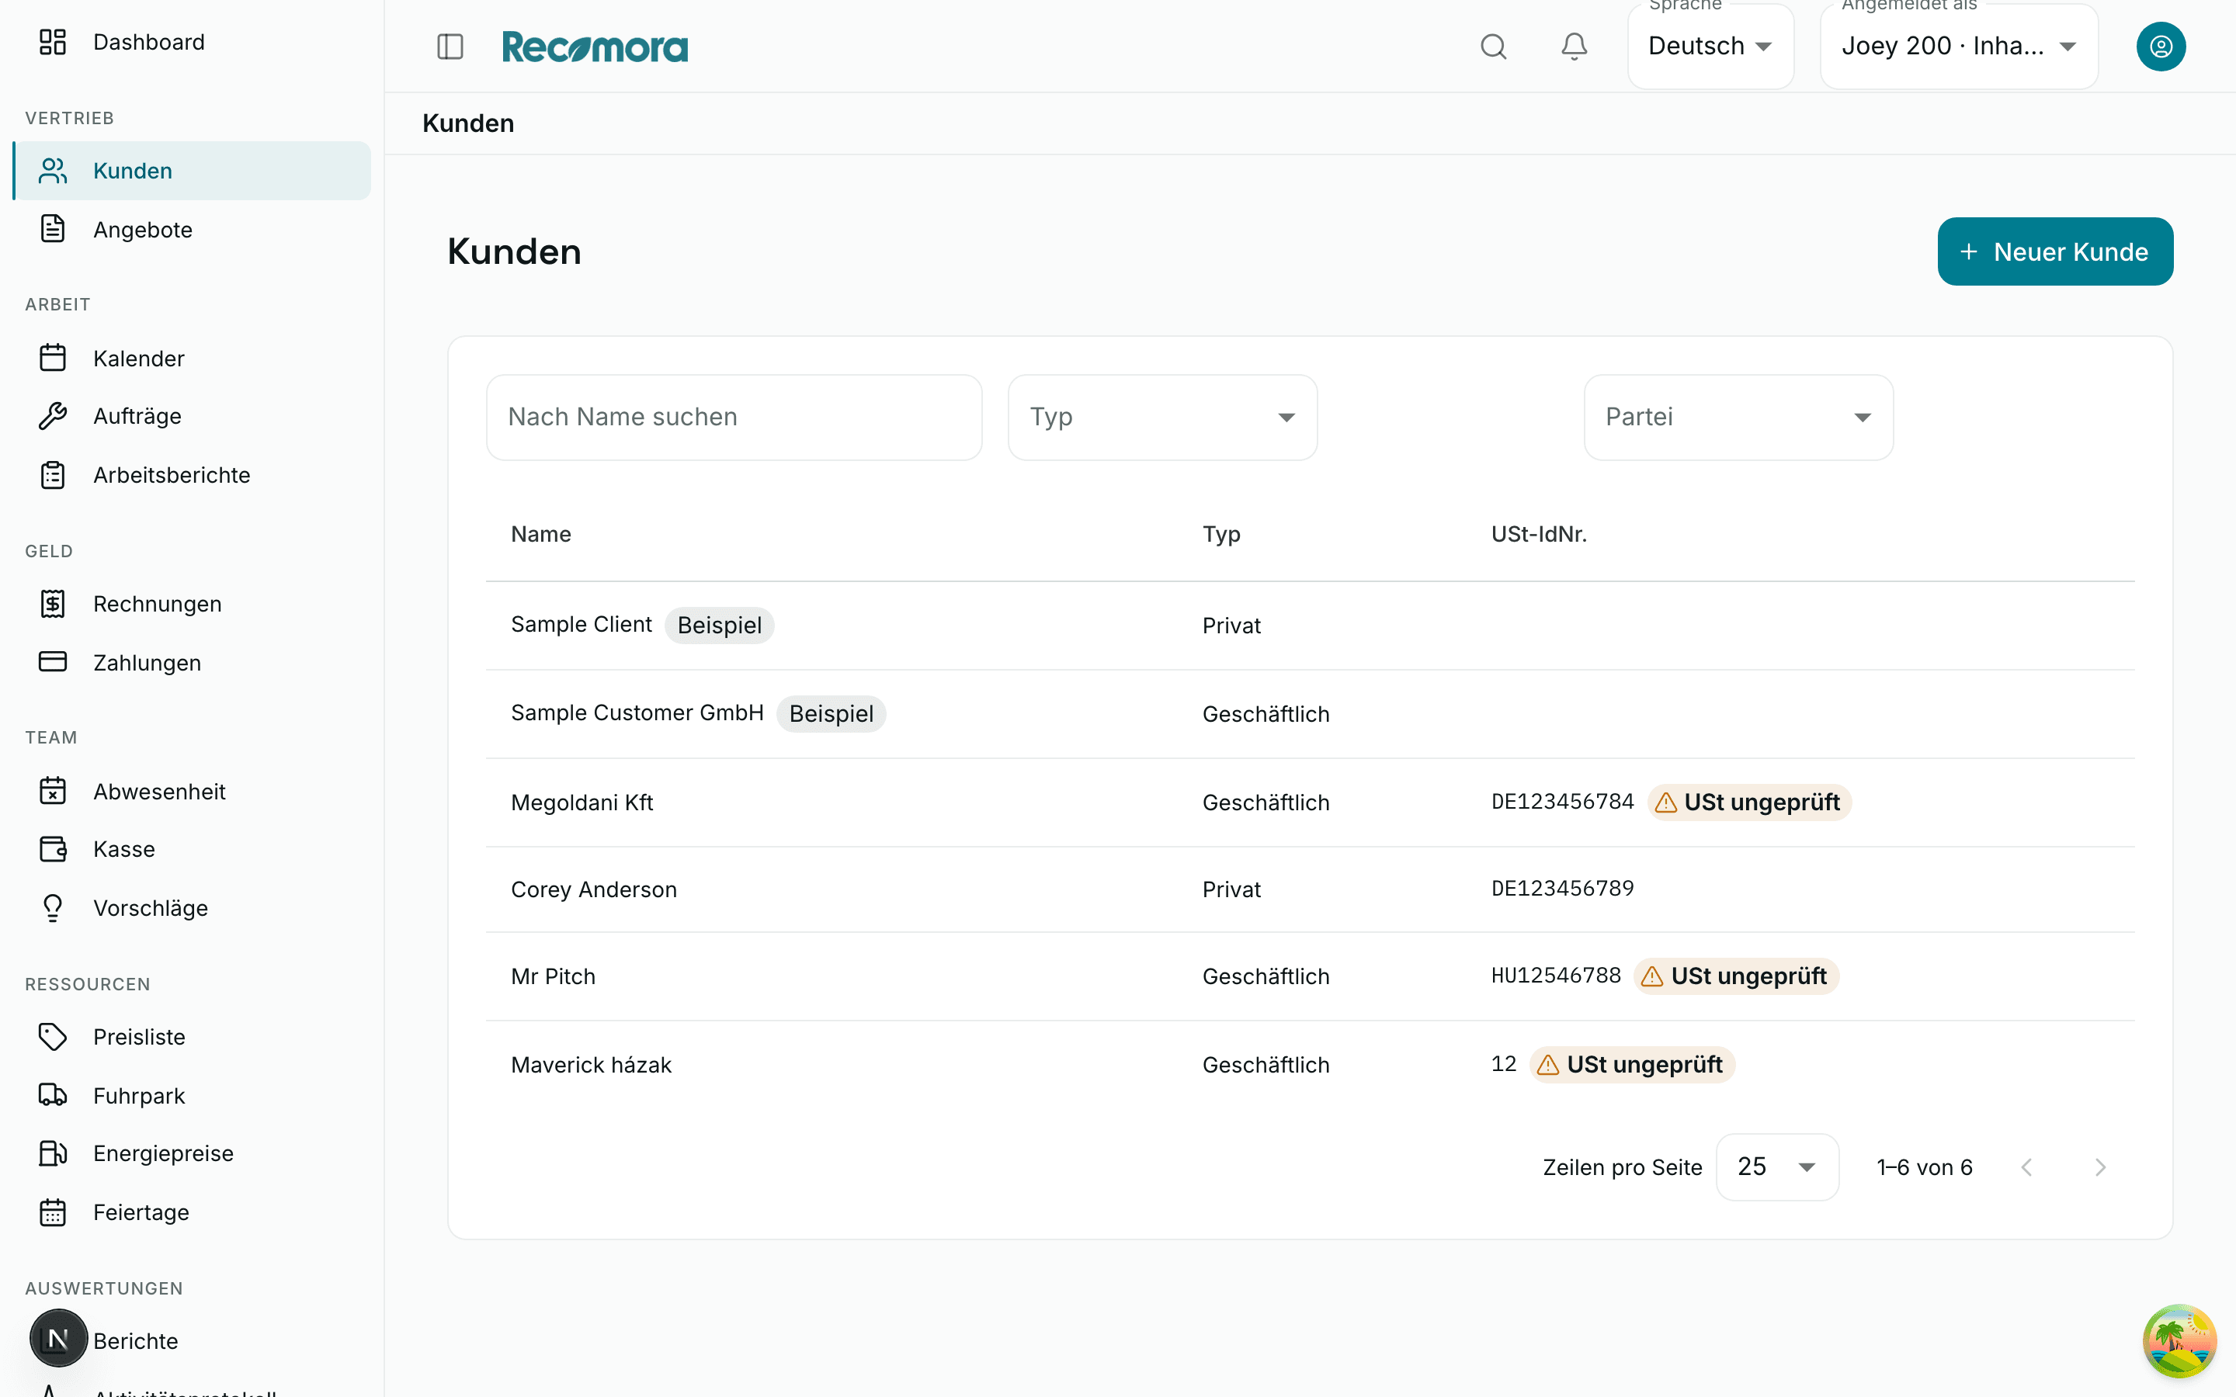Open Rechnungen label in sidebar
Image resolution: width=2236 pixels, height=1397 pixels.
[x=157, y=605]
